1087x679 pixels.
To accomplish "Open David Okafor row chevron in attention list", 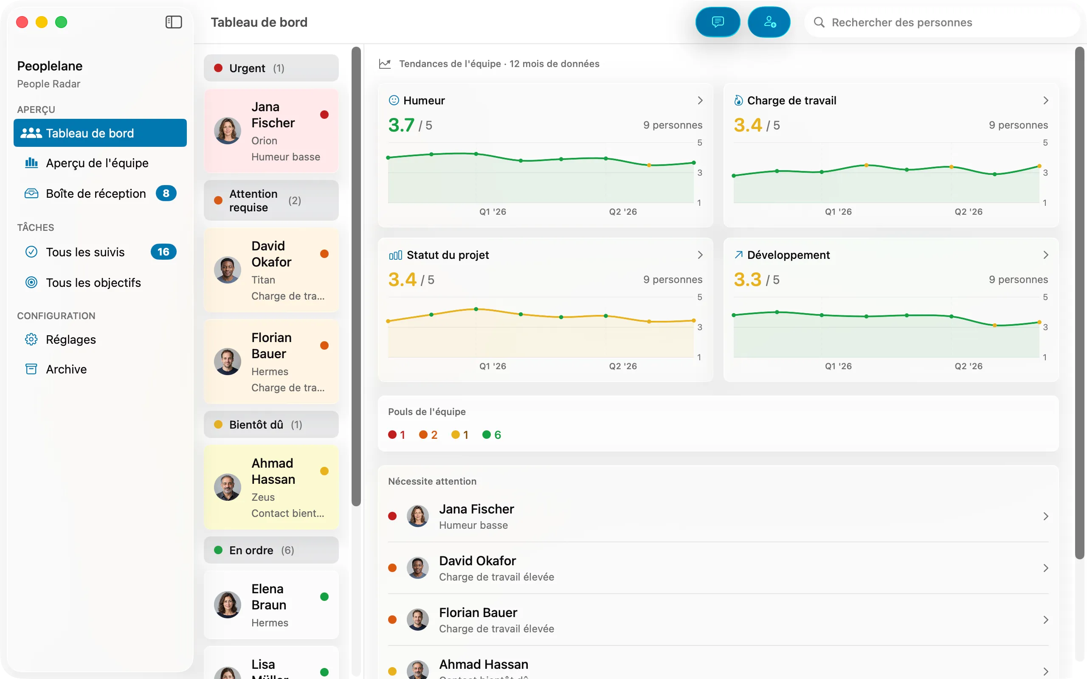I will [1046, 568].
